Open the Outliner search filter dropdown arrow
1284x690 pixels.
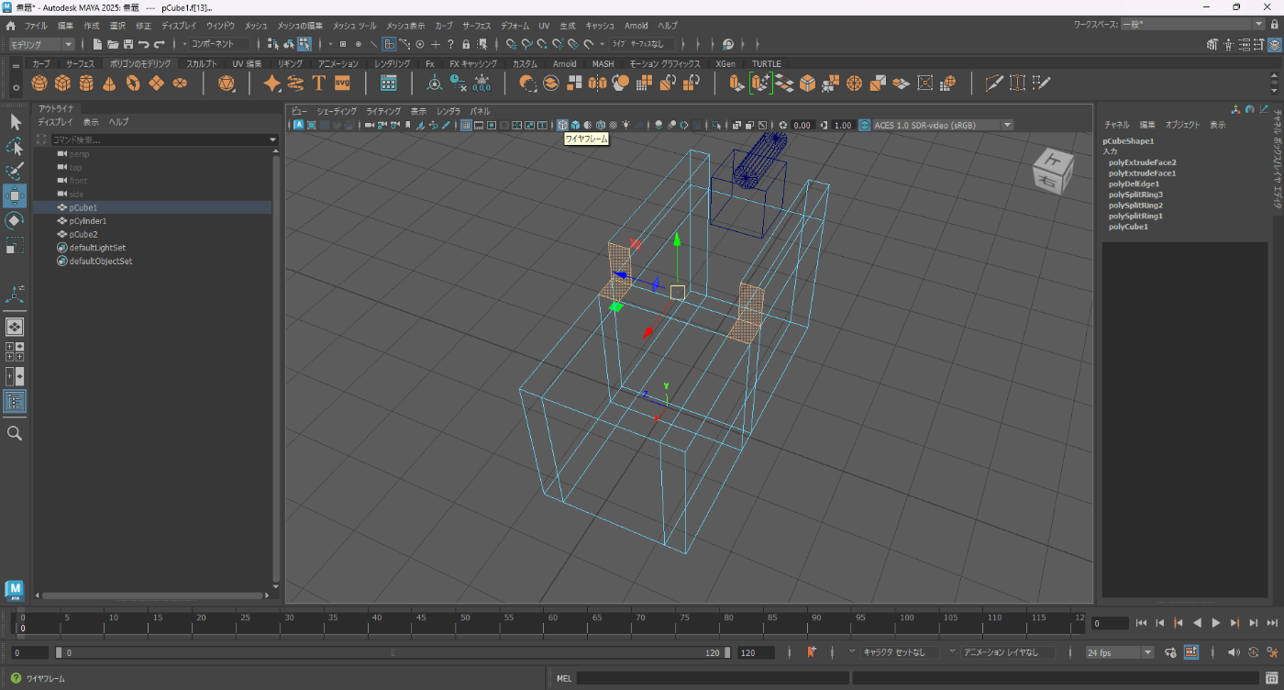click(x=272, y=140)
